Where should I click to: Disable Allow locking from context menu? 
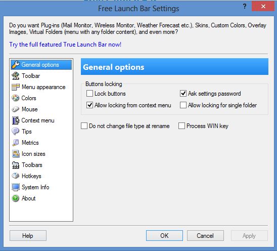[x=89, y=105]
